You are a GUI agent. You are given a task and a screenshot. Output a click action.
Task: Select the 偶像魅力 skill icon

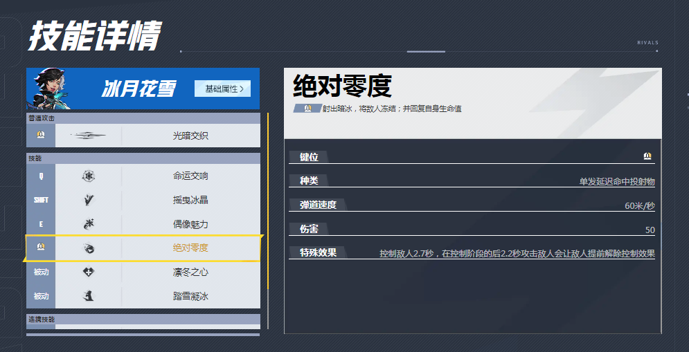(89, 224)
